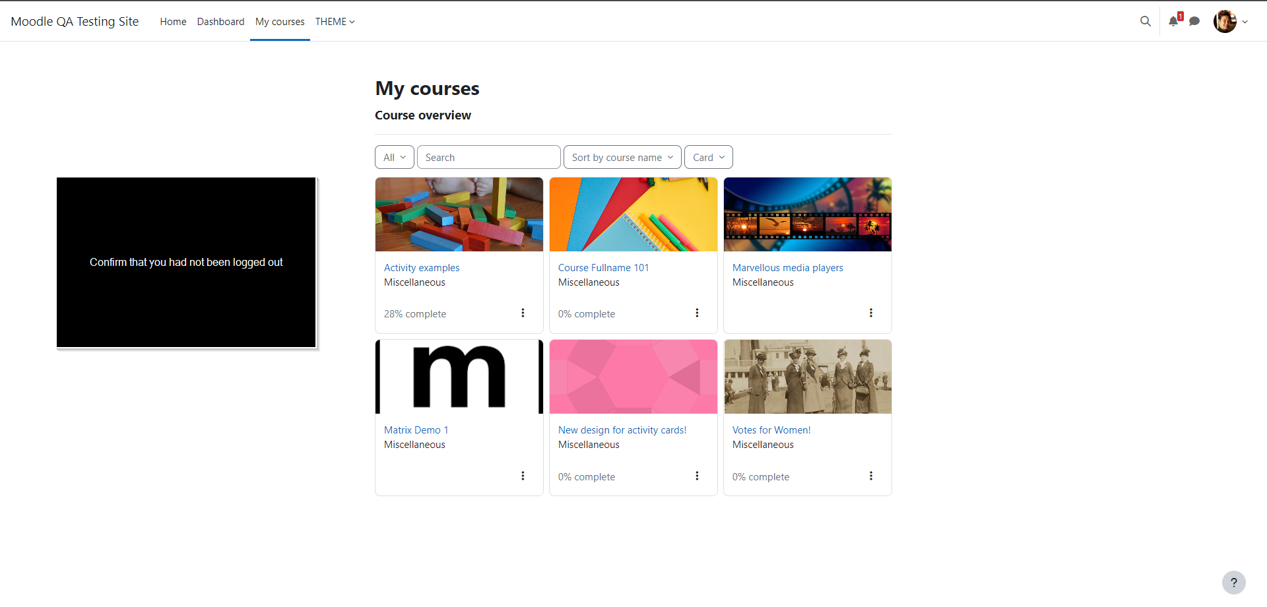This screenshot has width=1267, height=607.
Task: Open the Card display mode dropdown
Action: [709, 157]
